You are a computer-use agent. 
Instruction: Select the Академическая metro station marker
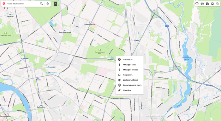(90, 23)
